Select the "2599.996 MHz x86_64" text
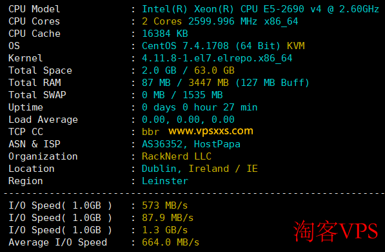The width and height of the screenshot is (385, 252). (243, 22)
